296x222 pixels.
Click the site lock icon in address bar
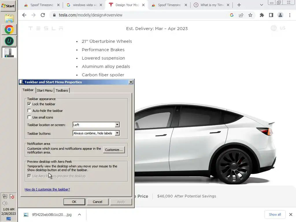(54, 15)
